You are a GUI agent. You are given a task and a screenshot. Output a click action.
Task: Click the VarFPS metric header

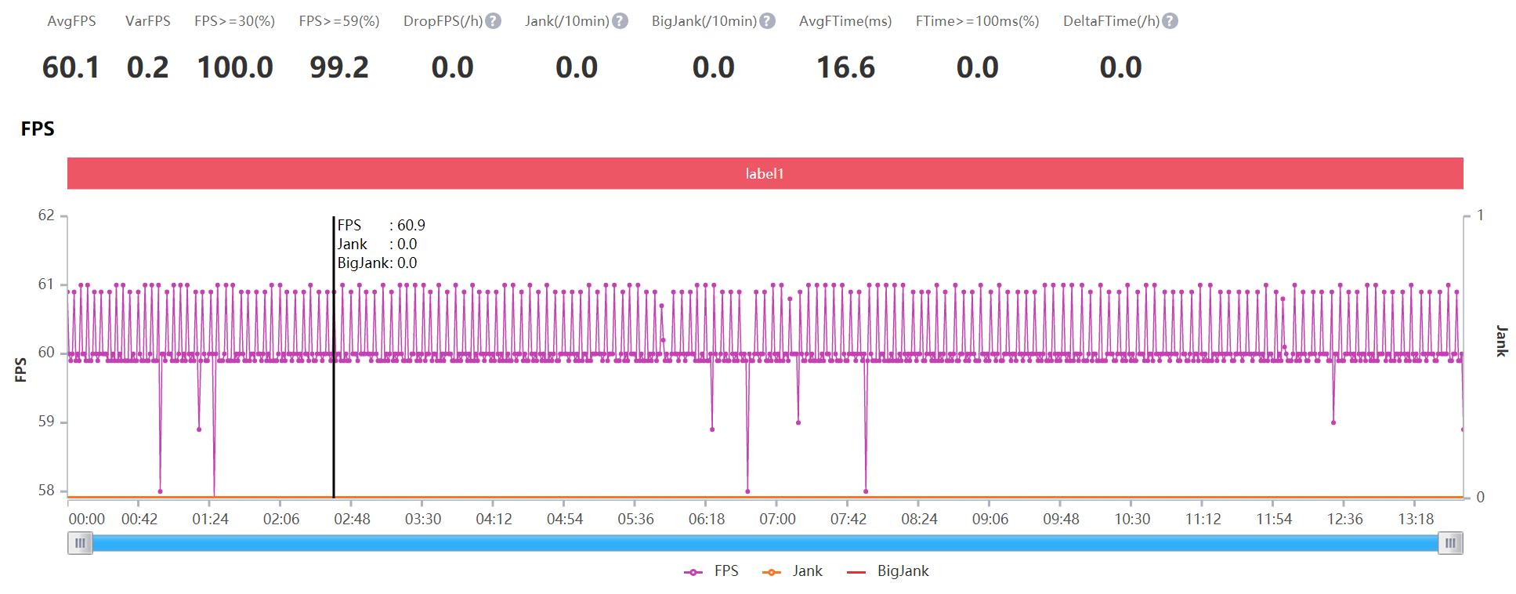coord(148,21)
